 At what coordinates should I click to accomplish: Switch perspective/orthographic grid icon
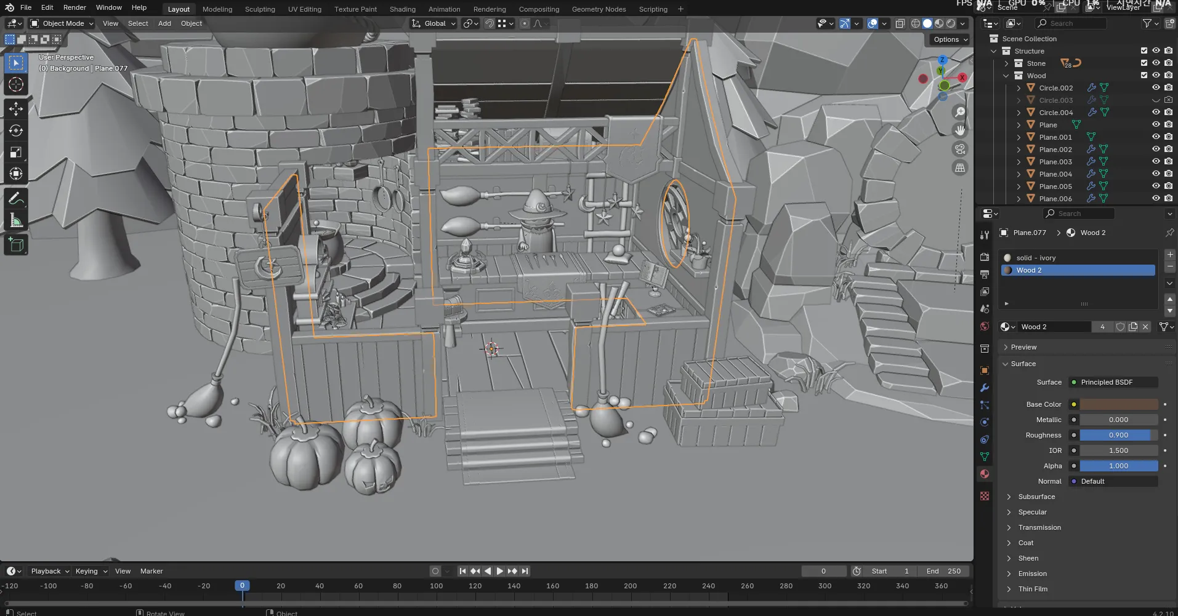pos(960,167)
